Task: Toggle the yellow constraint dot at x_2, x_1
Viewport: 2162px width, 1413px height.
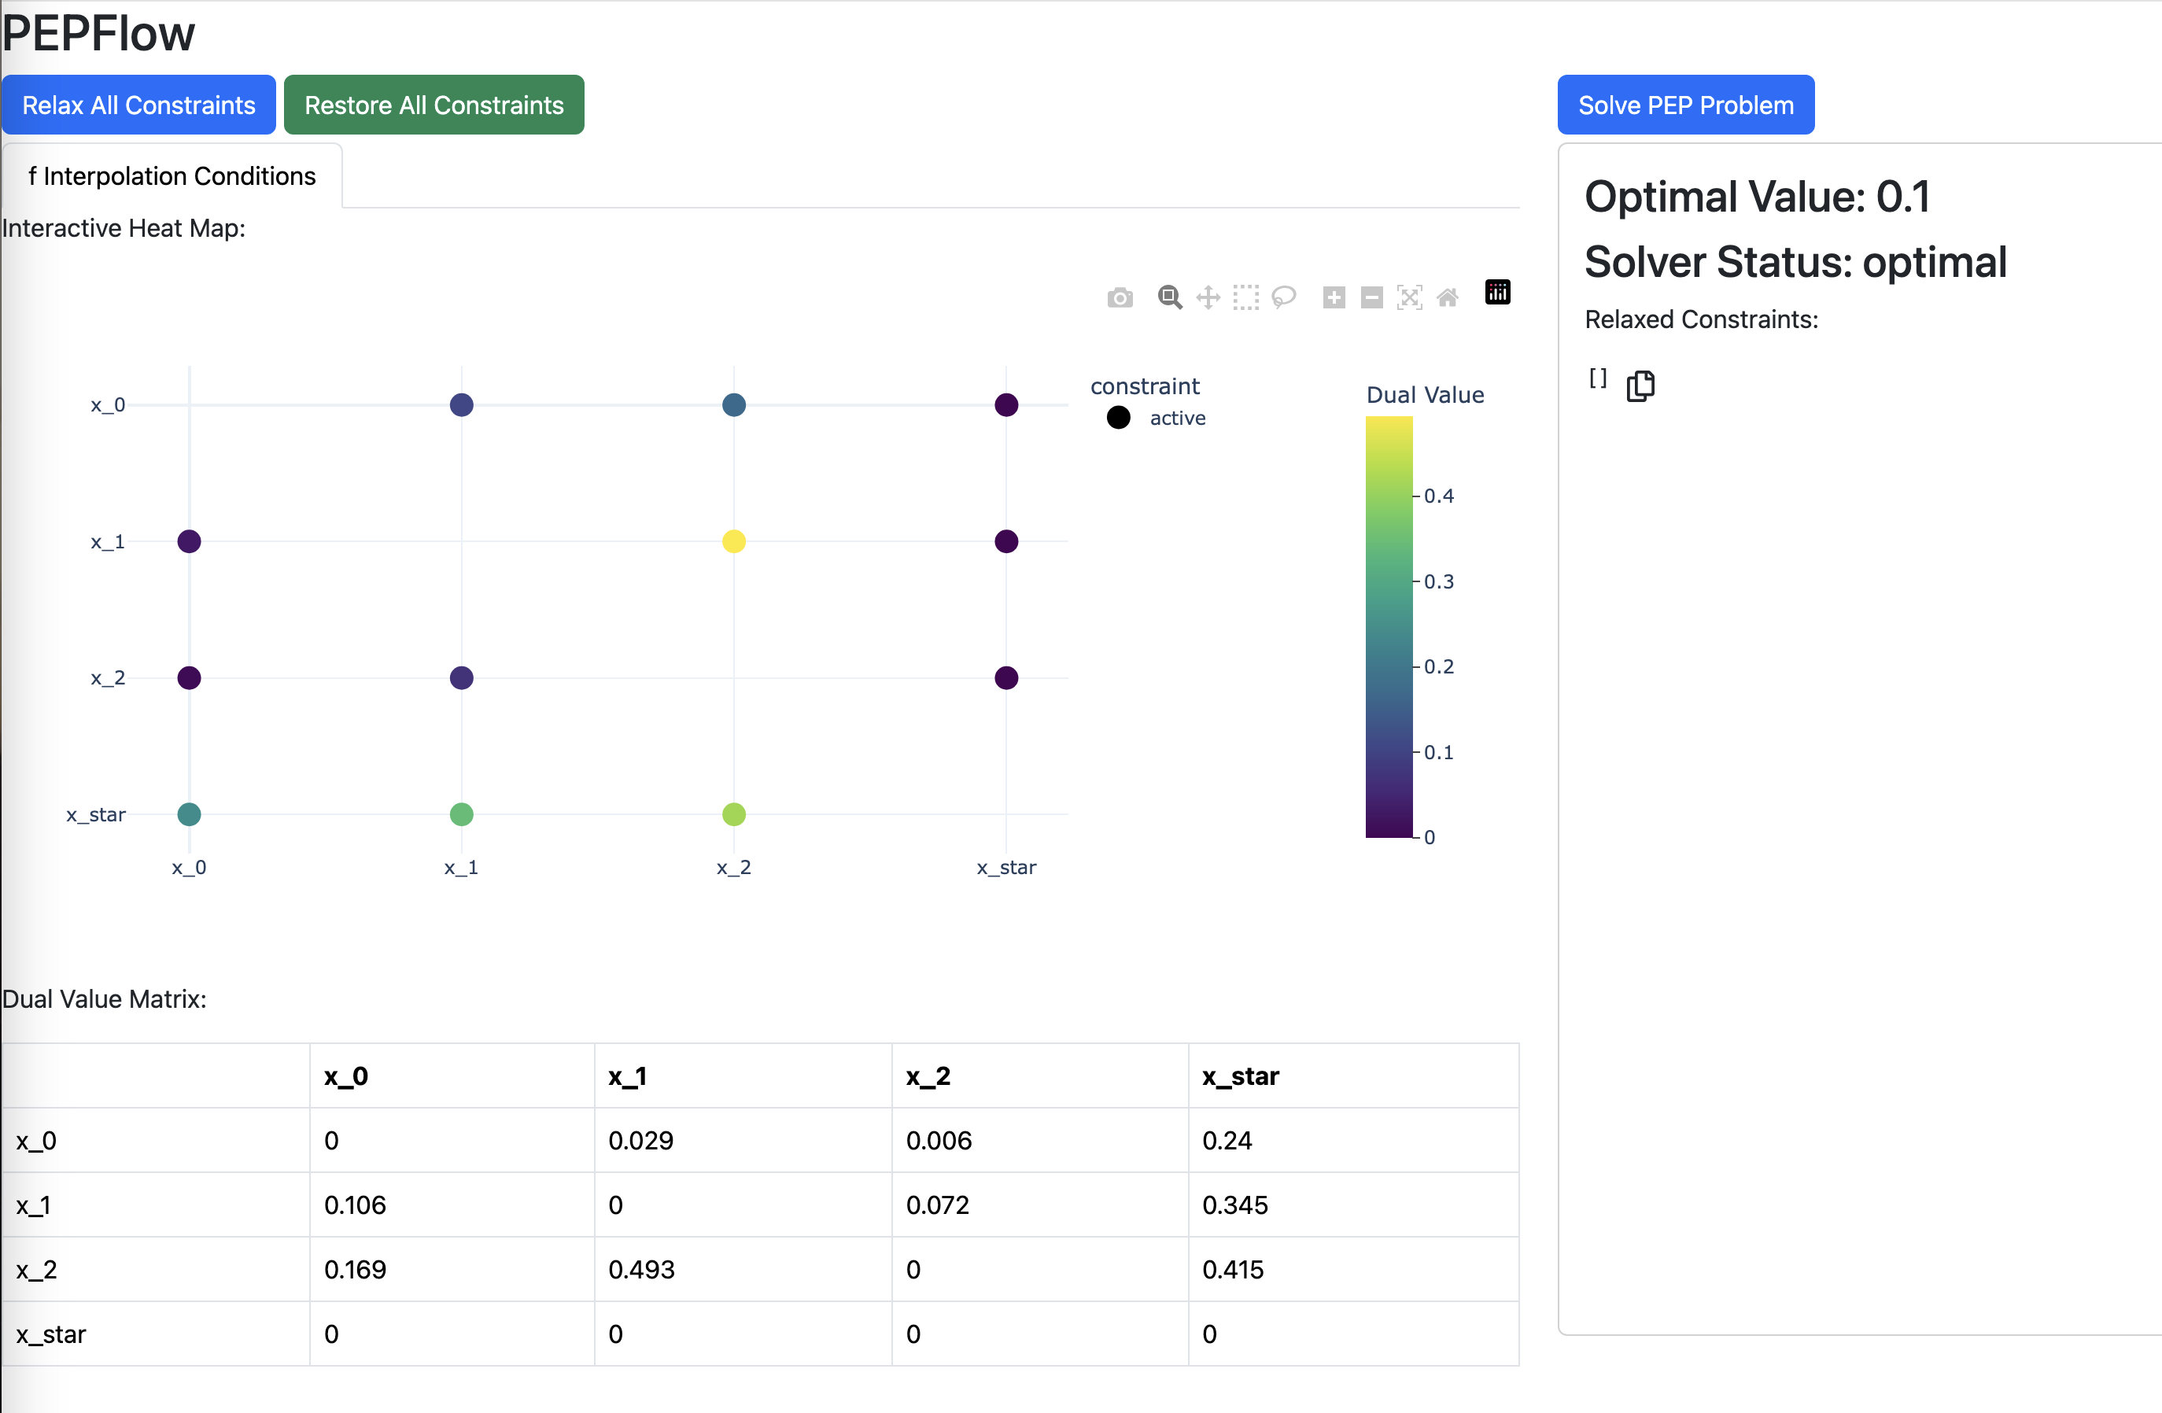Action: click(734, 540)
